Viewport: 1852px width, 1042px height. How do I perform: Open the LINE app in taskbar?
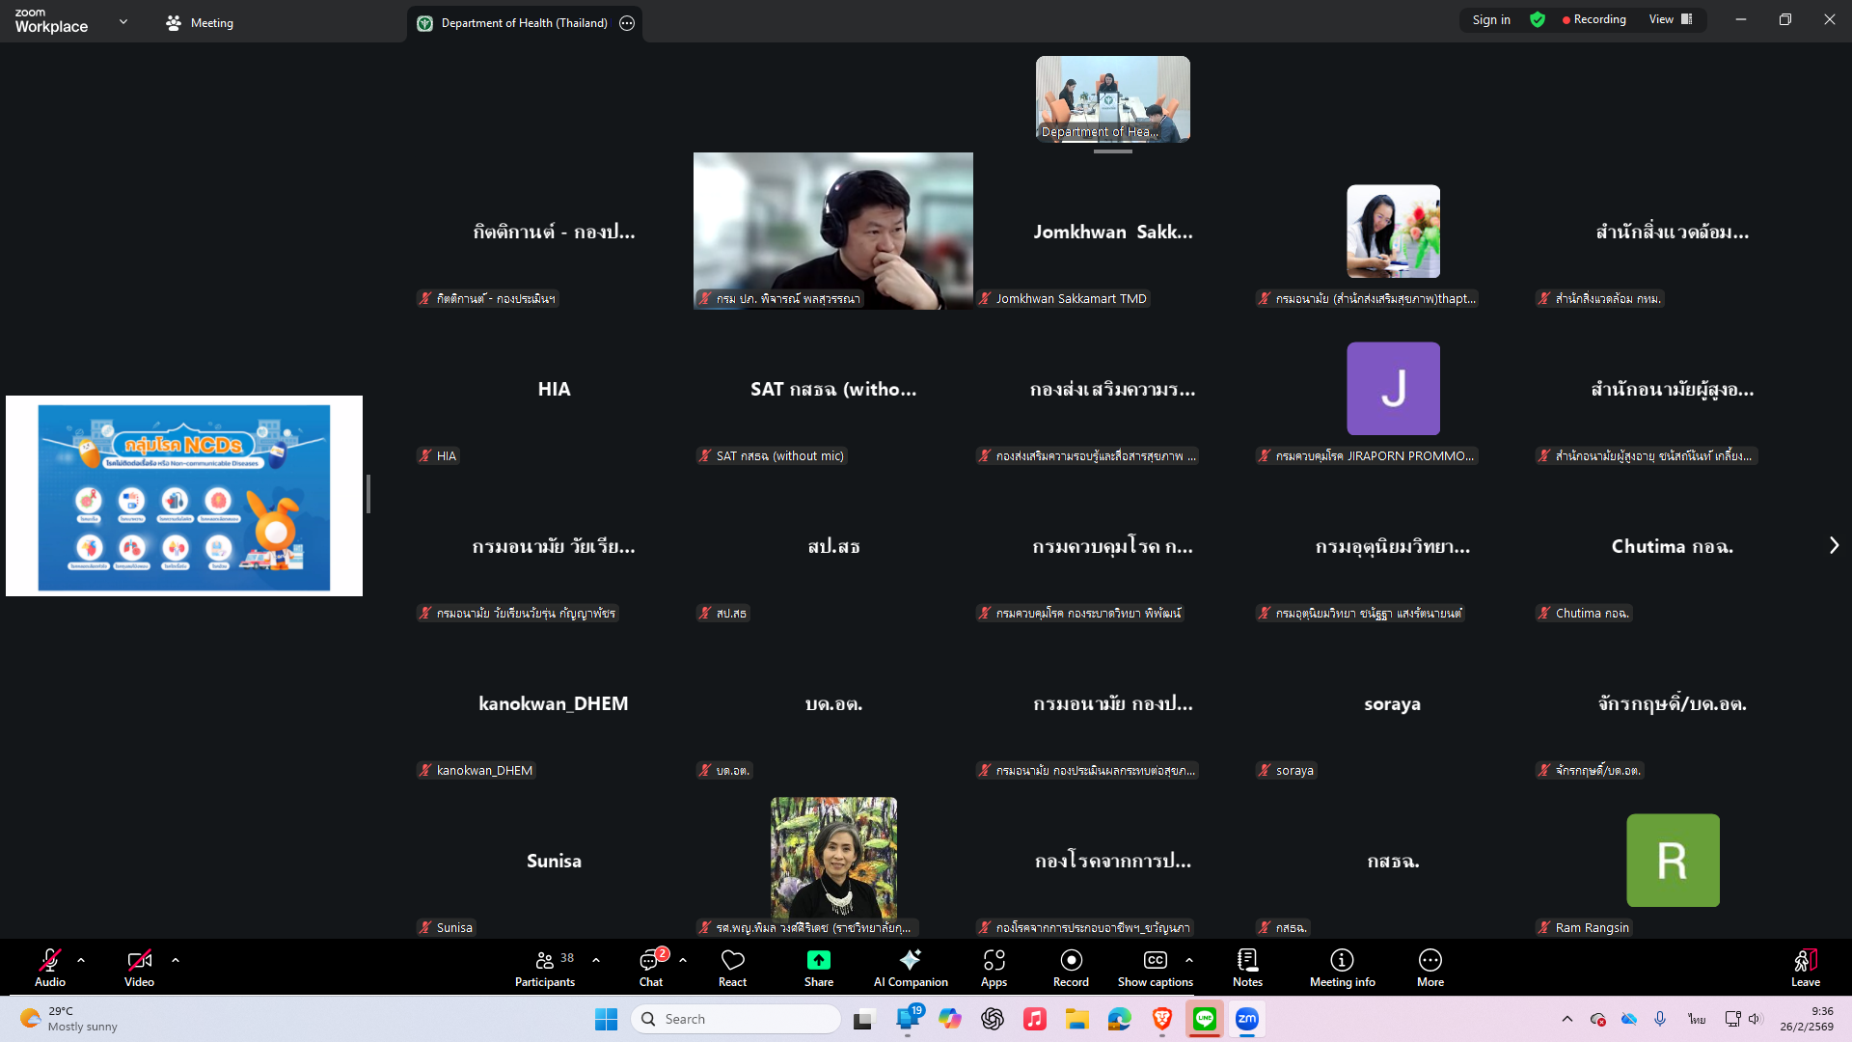1205,1019
